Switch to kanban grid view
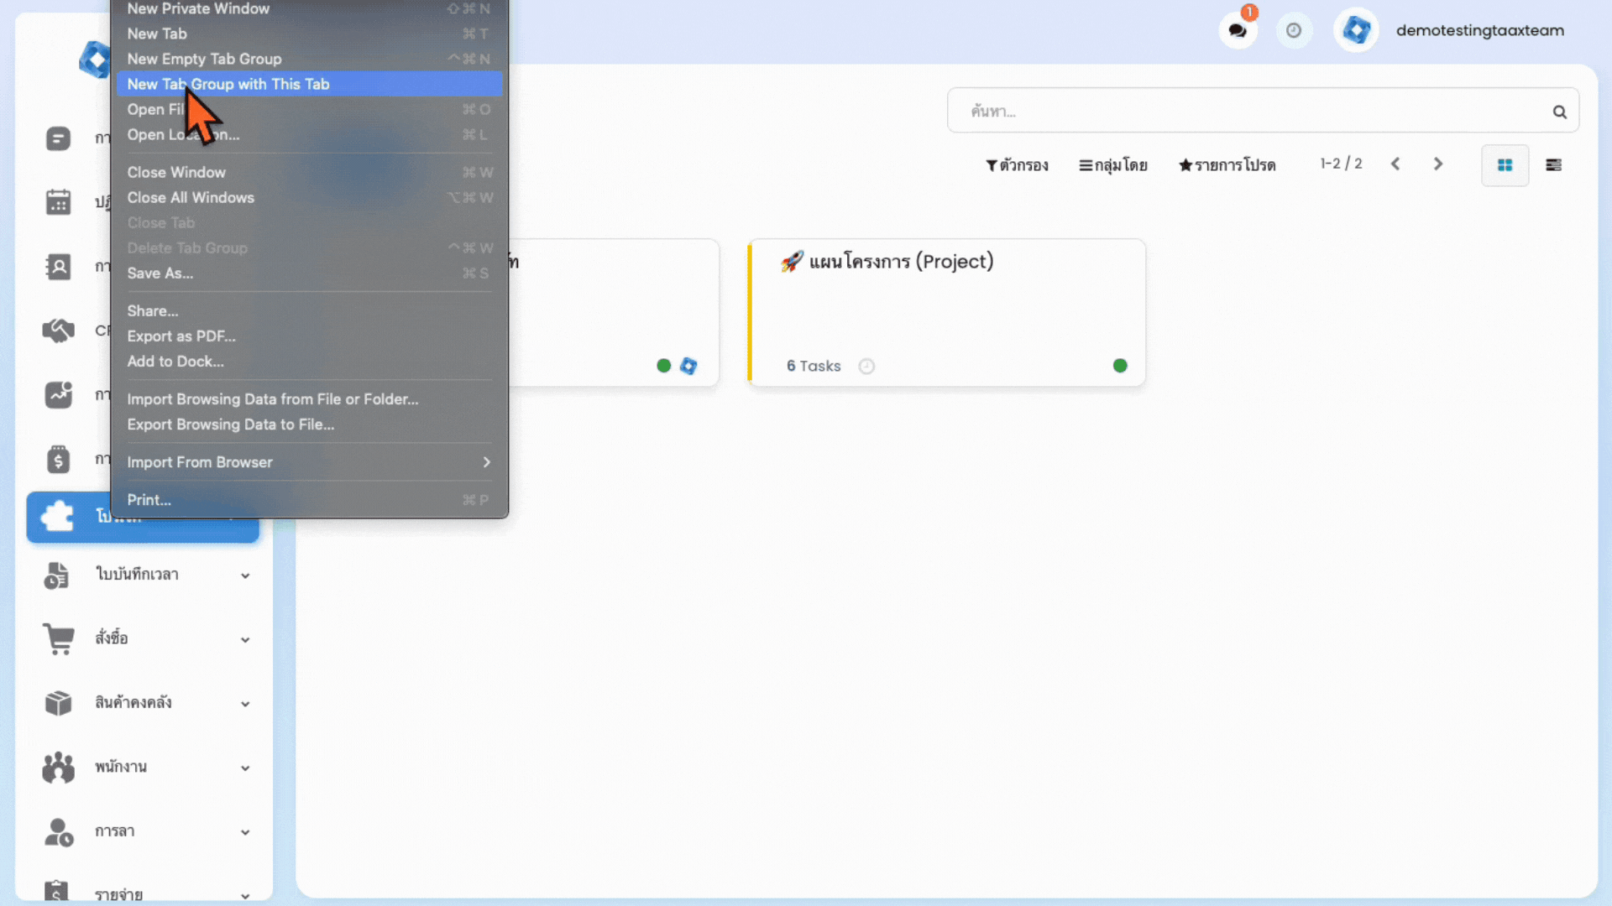Screen dimensions: 1612x906 tap(1505, 165)
